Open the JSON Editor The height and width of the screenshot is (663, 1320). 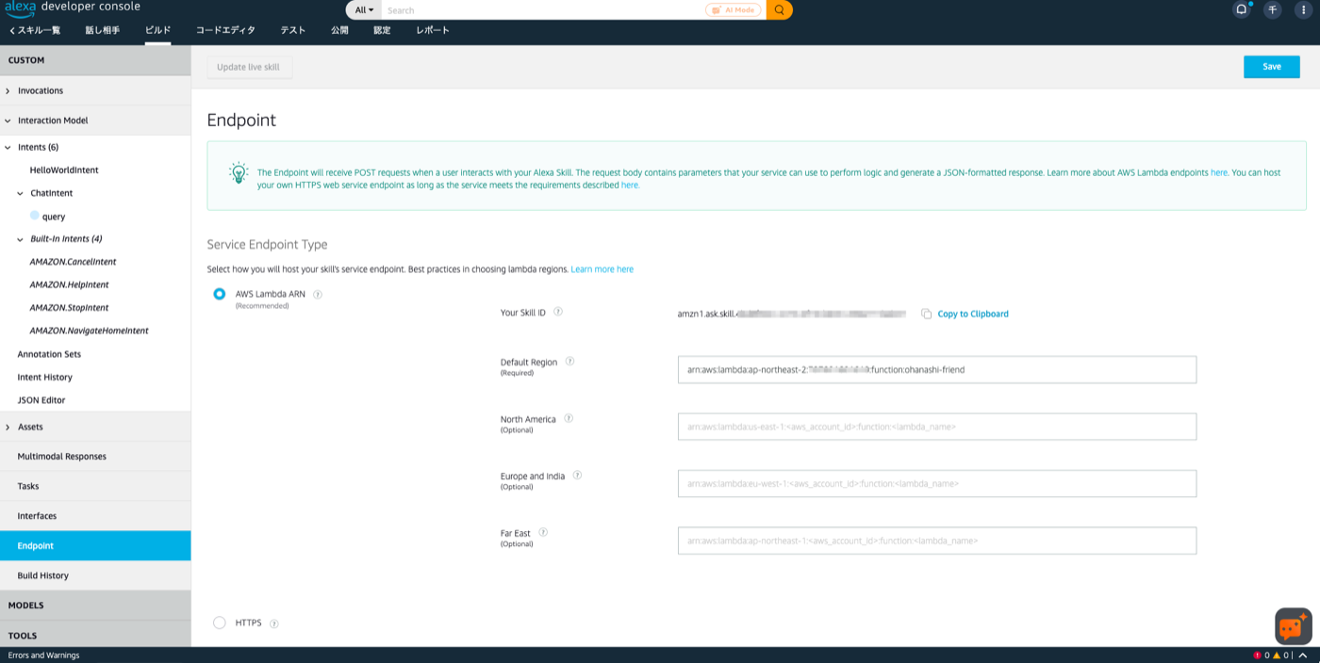[x=41, y=400]
